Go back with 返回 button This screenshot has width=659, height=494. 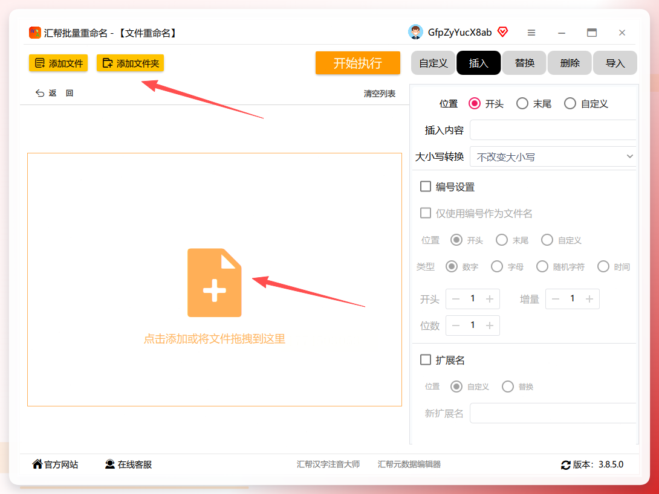tap(54, 93)
